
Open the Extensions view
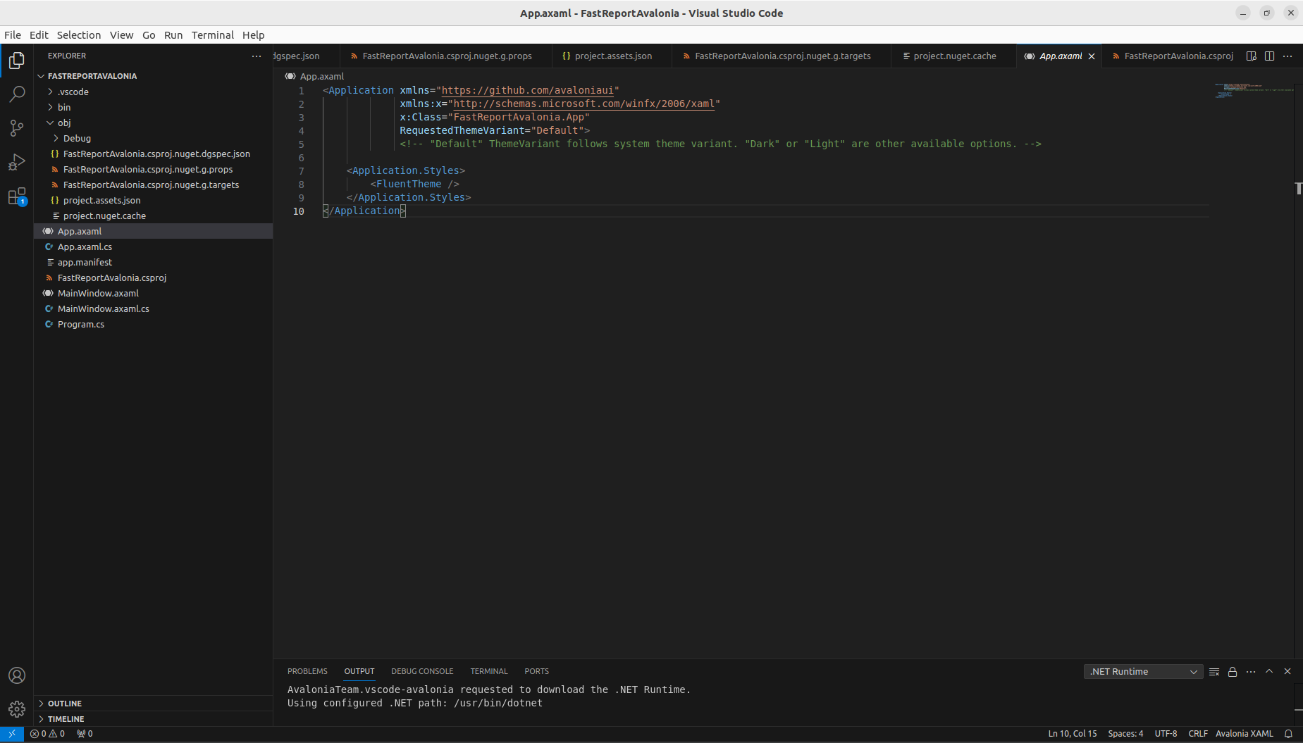[16, 196]
